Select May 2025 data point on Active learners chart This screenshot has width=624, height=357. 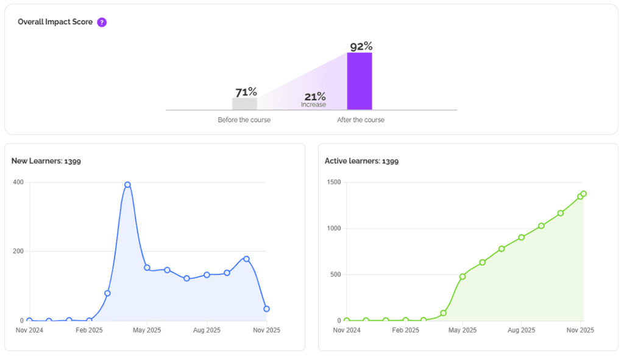coord(463,276)
